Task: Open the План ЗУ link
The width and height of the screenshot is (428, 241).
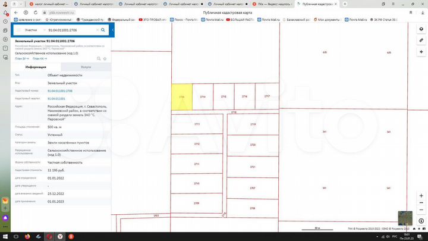Action: pos(21,58)
